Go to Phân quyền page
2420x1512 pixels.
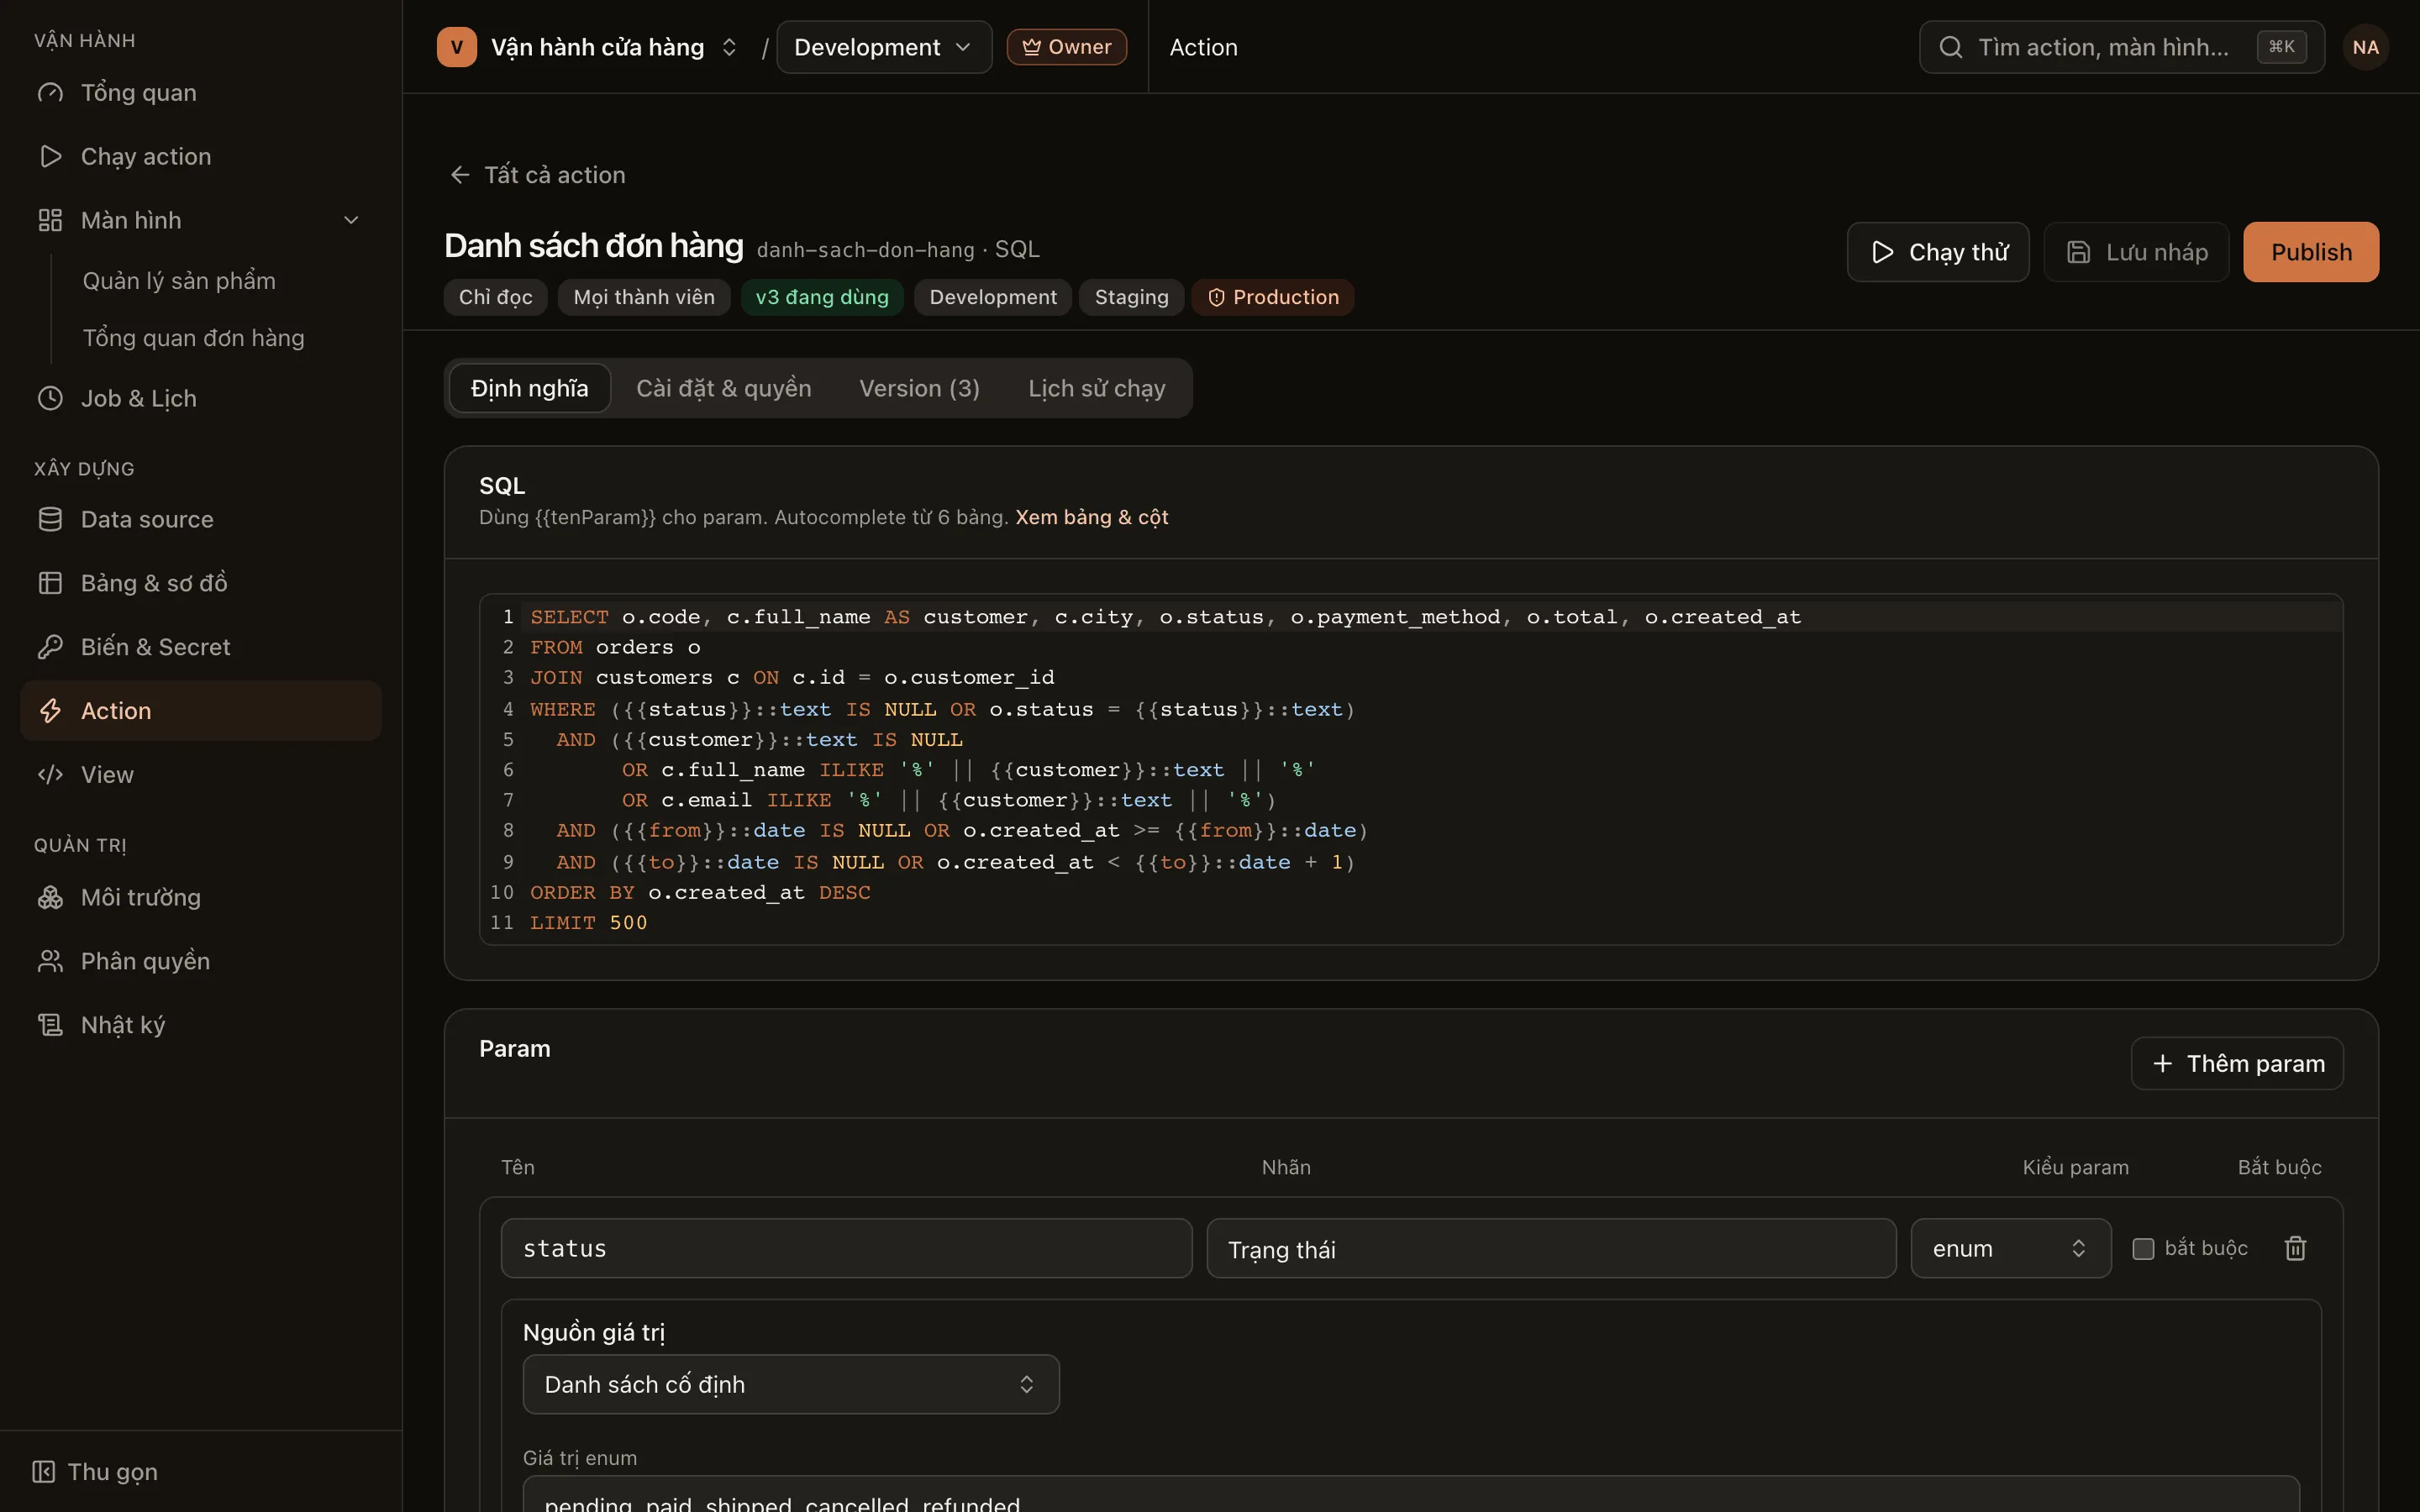pos(200,961)
